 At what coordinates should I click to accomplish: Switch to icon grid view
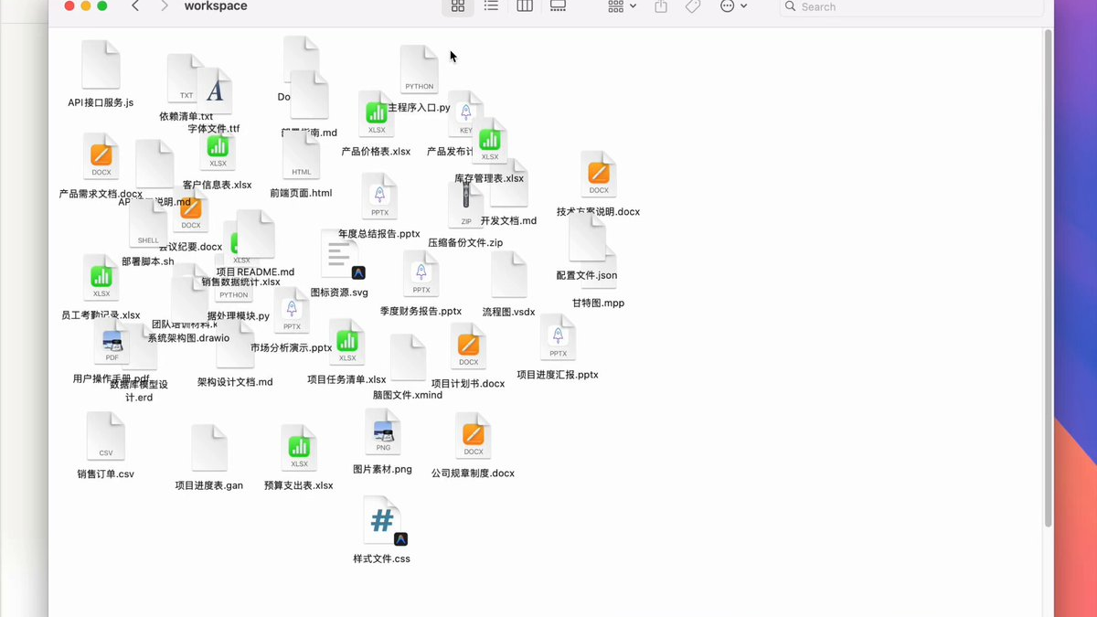(458, 6)
